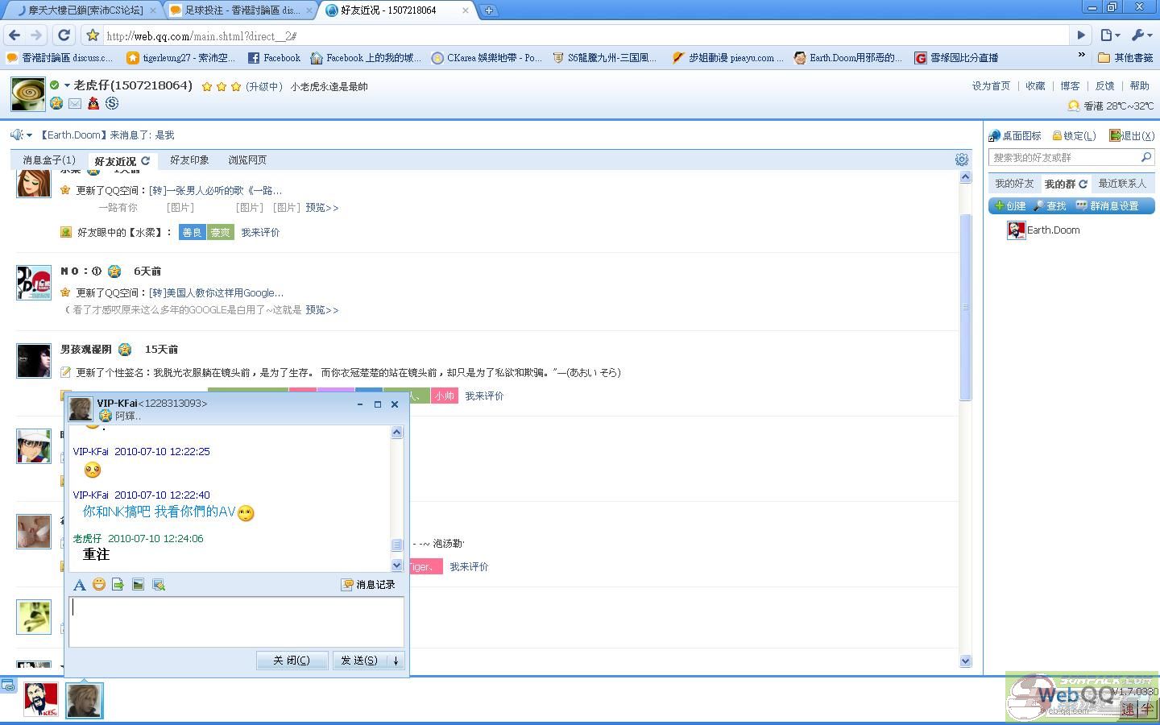Click search magnifier in friends search box

1145,157
